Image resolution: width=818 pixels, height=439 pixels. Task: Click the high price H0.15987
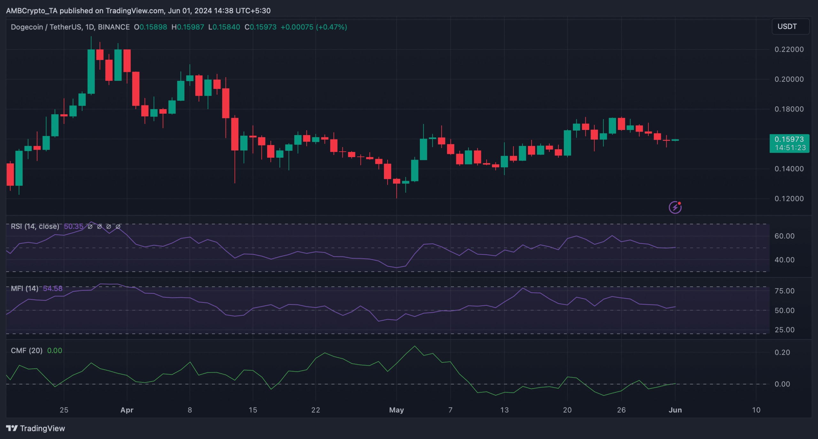click(188, 27)
